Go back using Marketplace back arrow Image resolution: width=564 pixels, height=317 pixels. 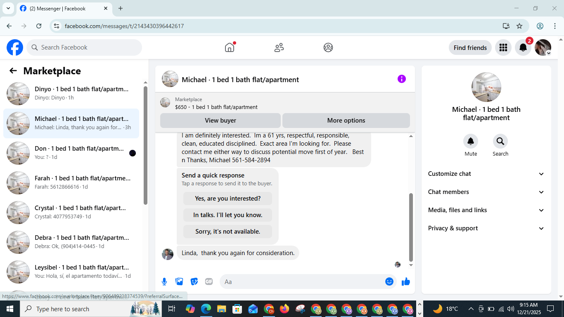click(x=13, y=71)
